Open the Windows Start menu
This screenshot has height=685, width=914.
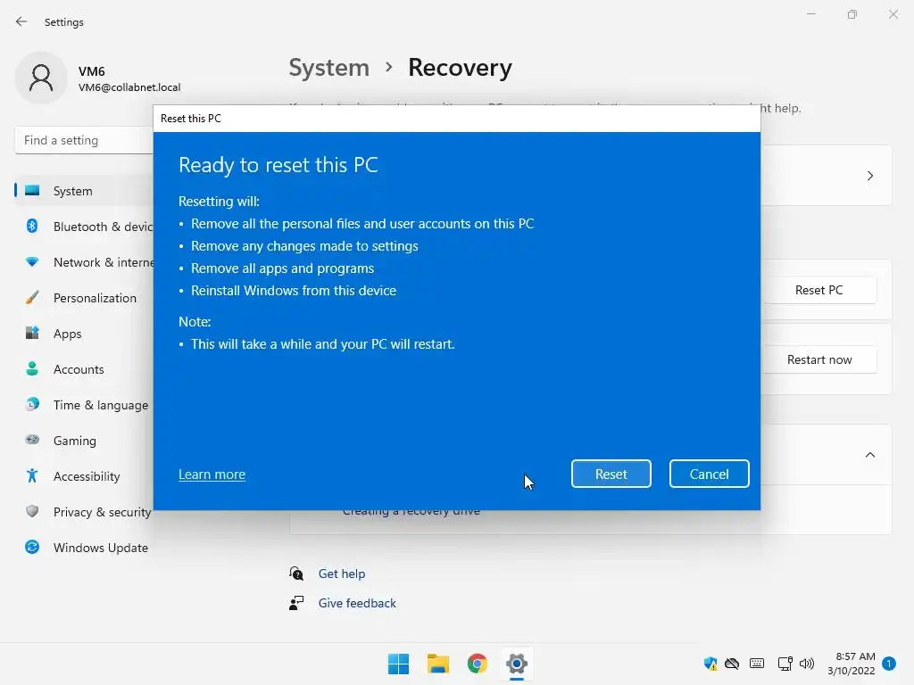click(399, 664)
